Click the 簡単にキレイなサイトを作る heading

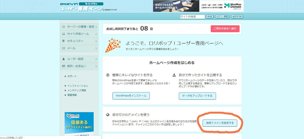(x=132, y=75)
